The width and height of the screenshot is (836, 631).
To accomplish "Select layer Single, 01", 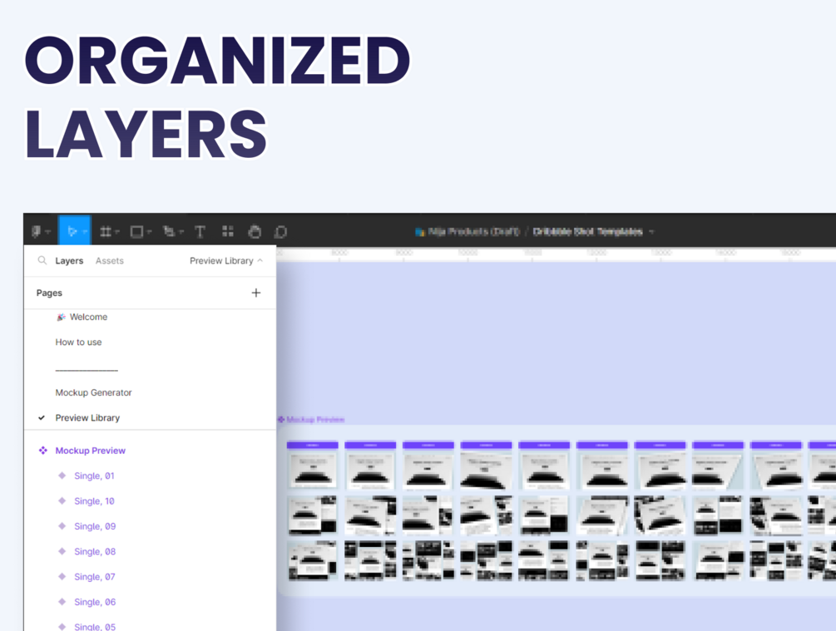I will [94, 476].
